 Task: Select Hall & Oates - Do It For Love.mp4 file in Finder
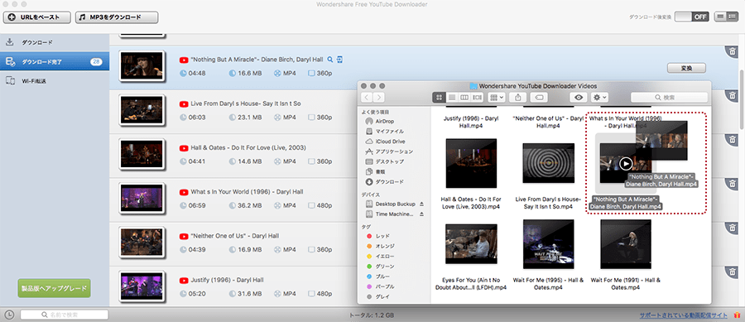pyautogui.click(x=471, y=163)
